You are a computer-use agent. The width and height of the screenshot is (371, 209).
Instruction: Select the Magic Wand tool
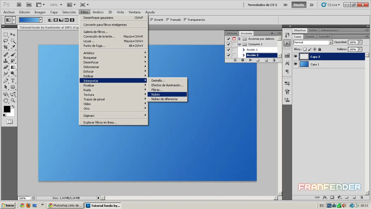[13, 41]
